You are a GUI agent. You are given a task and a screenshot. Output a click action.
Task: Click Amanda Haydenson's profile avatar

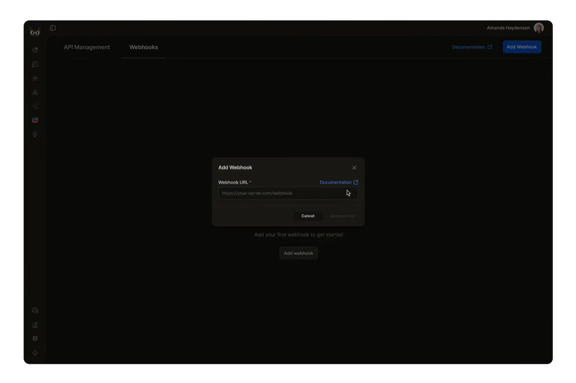click(539, 28)
